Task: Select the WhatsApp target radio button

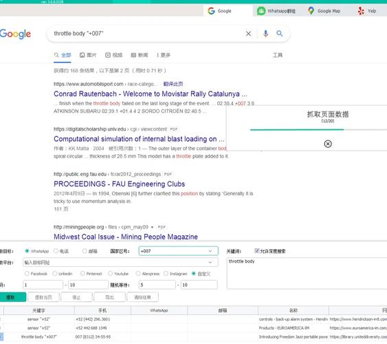Action: [27, 251]
